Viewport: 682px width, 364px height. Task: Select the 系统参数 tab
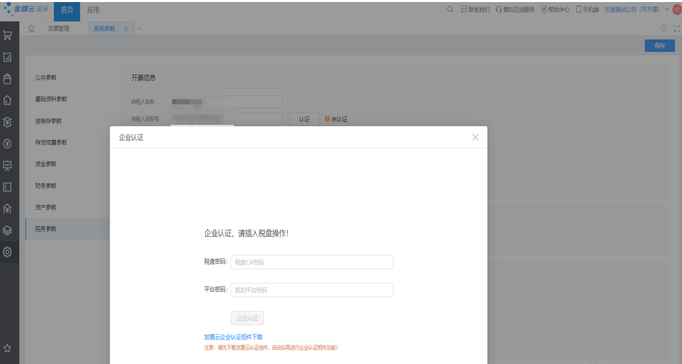click(x=104, y=29)
